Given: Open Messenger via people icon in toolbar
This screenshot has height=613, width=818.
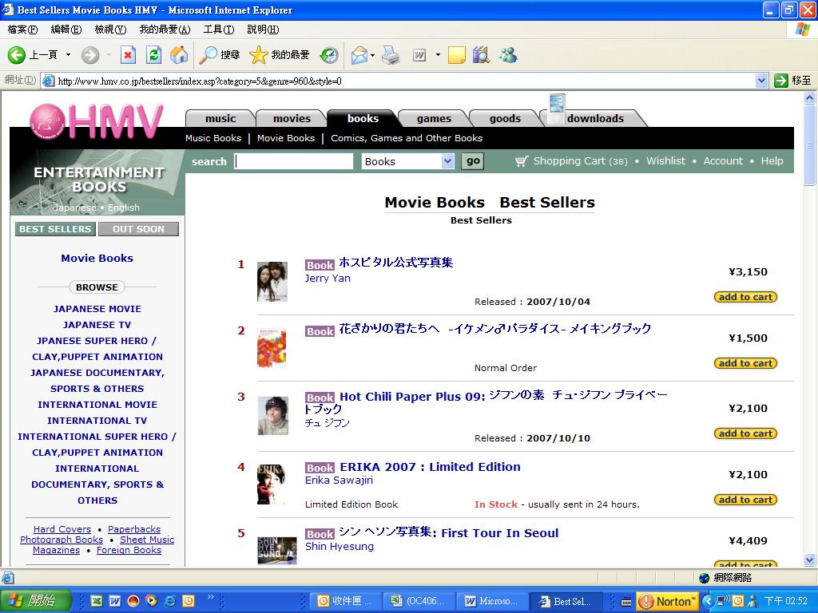Looking at the screenshot, I should (x=508, y=55).
